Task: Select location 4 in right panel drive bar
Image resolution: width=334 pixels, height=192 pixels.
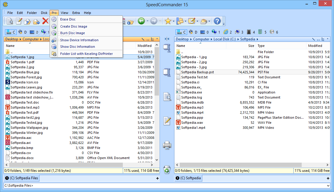Action: pyautogui.click(x=251, y=32)
